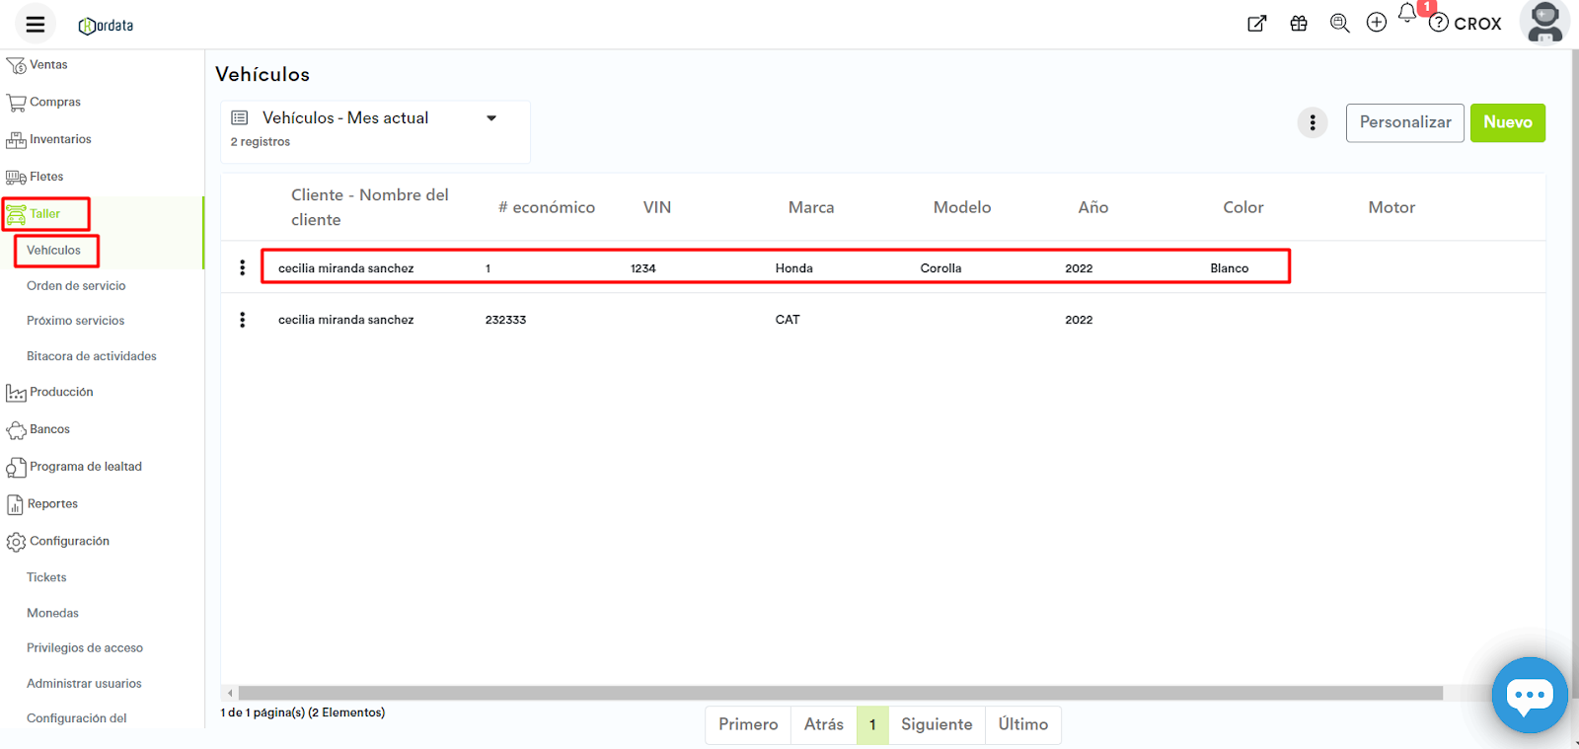Expand the Ventas sidebar section

pyautogui.click(x=48, y=65)
